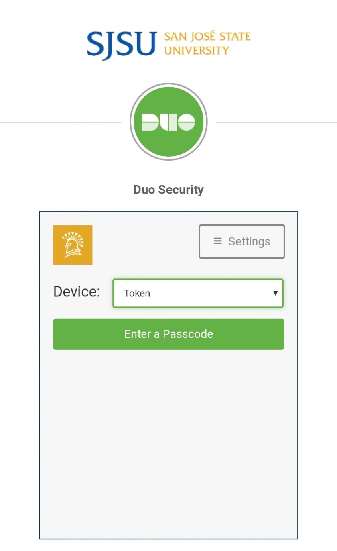This screenshot has height=551, width=337.
Task: Open the Device dropdown showing Token
Action: (x=198, y=293)
